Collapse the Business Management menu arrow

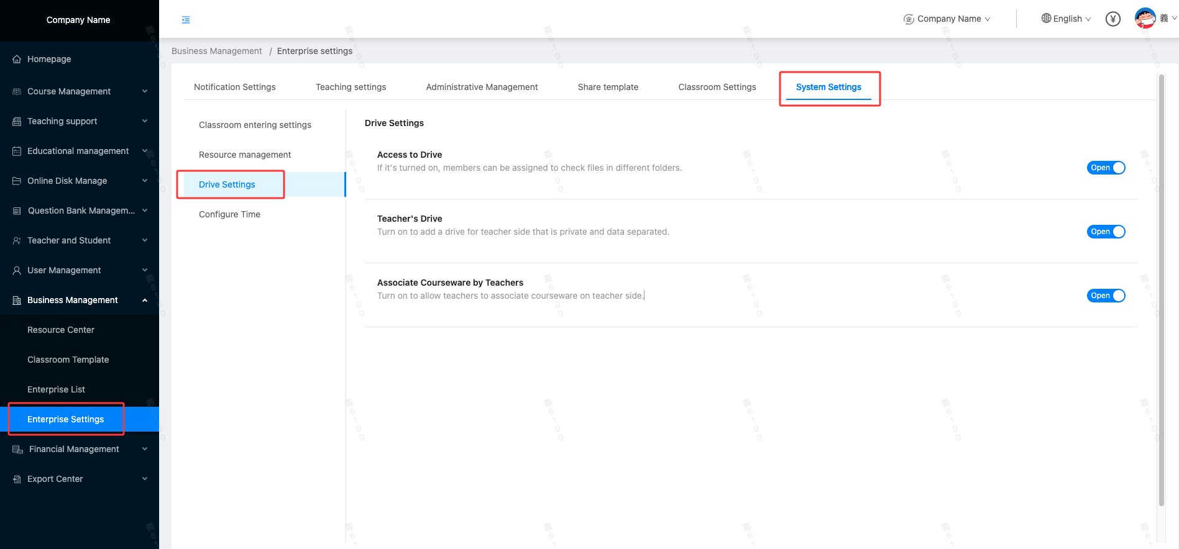click(145, 300)
